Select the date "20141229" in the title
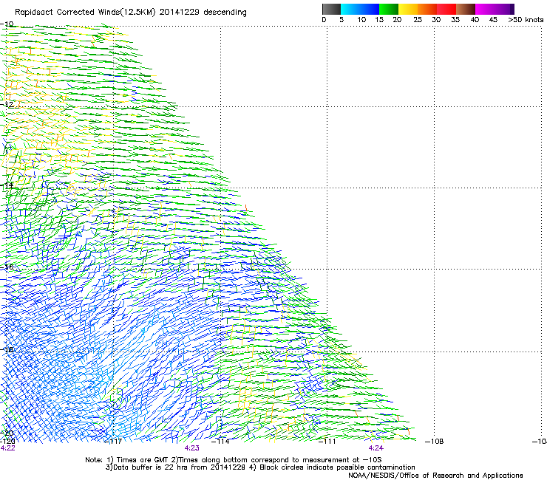Screen dimensions: 547x480 (180, 13)
